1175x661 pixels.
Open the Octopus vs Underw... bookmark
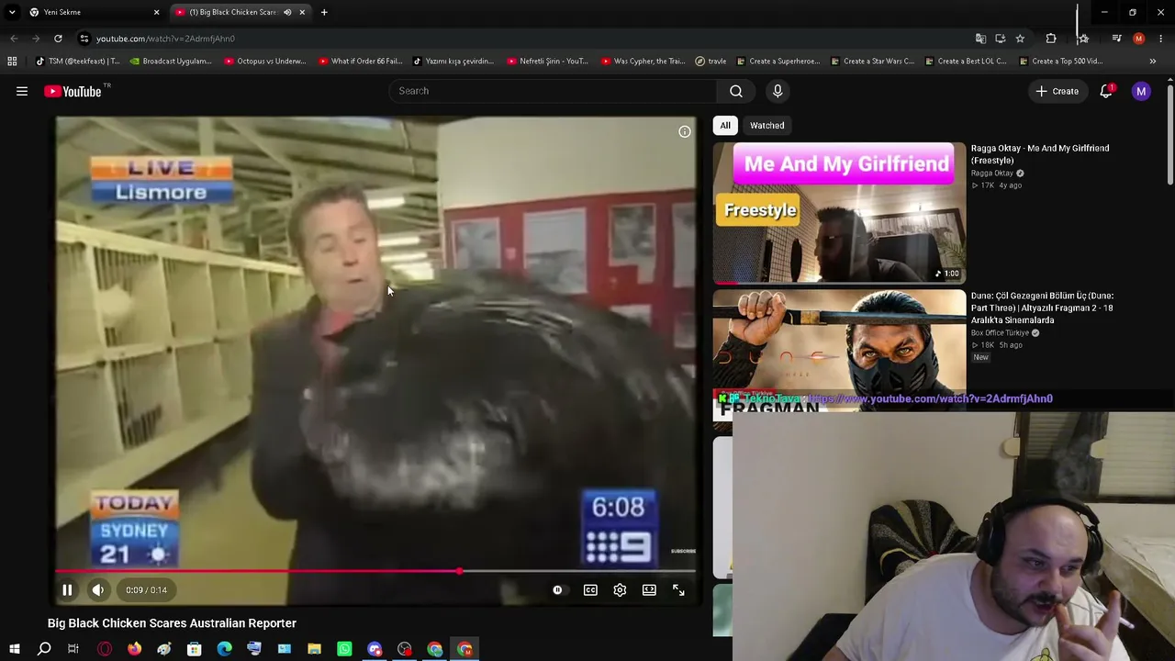(x=265, y=62)
